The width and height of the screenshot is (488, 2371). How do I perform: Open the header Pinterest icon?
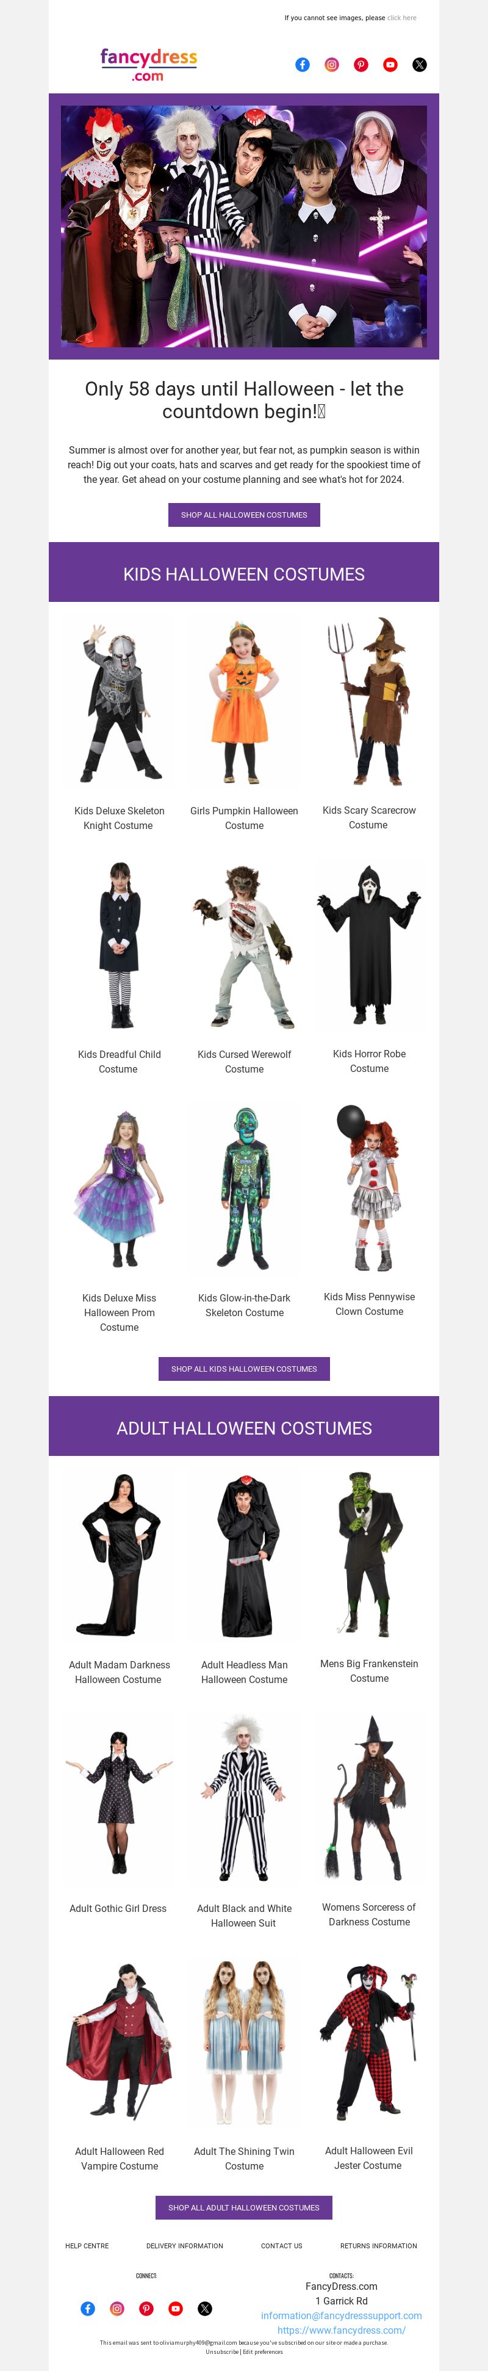tap(361, 65)
